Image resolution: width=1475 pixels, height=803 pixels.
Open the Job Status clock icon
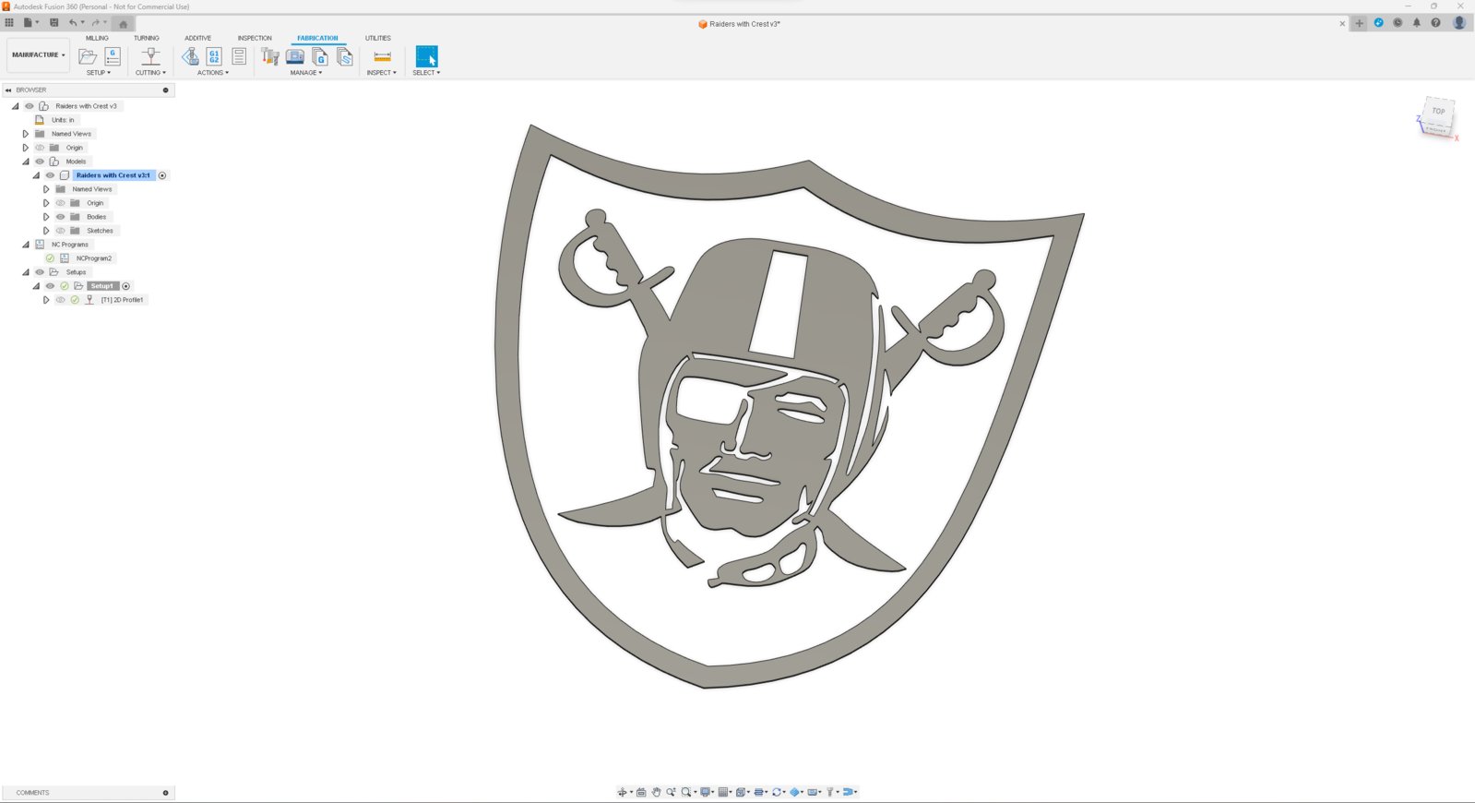click(x=1398, y=23)
